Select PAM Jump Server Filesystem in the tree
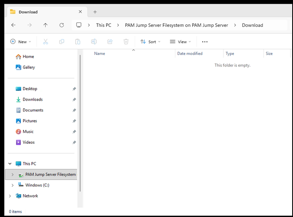This screenshot has height=217, width=293. pos(41,174)
